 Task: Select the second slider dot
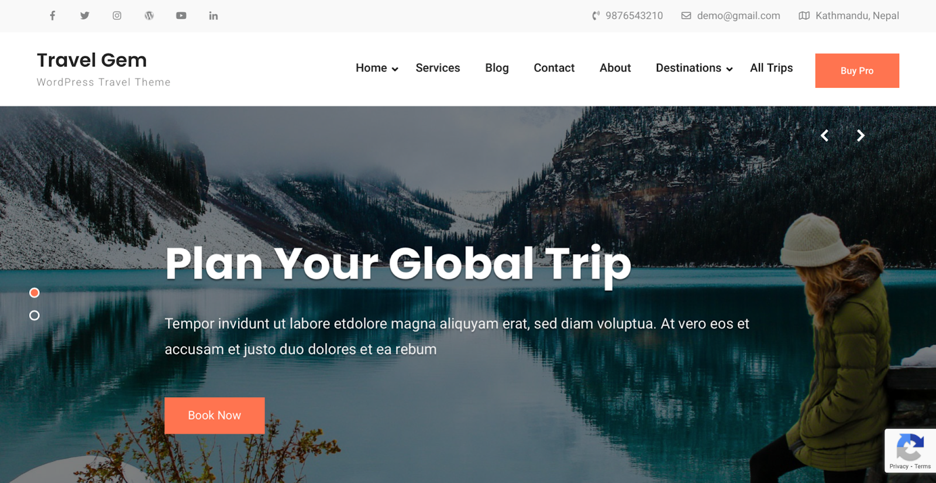pos(35,316)
